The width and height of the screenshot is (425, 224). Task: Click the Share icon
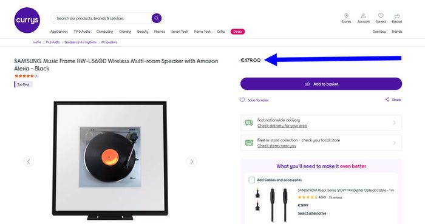tap(387, 100)
